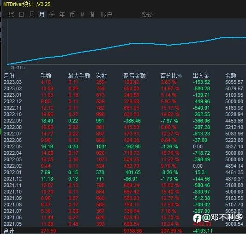Open the 周 weekly statistics tab
Screen dimensions: 246x234
click(32, 15)
